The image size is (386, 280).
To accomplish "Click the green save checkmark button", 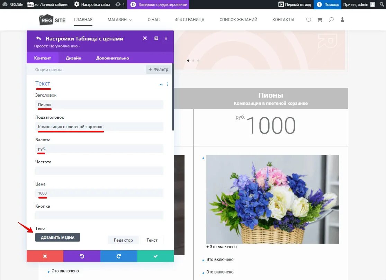I will pyautogui.click(x=155, y=256).
